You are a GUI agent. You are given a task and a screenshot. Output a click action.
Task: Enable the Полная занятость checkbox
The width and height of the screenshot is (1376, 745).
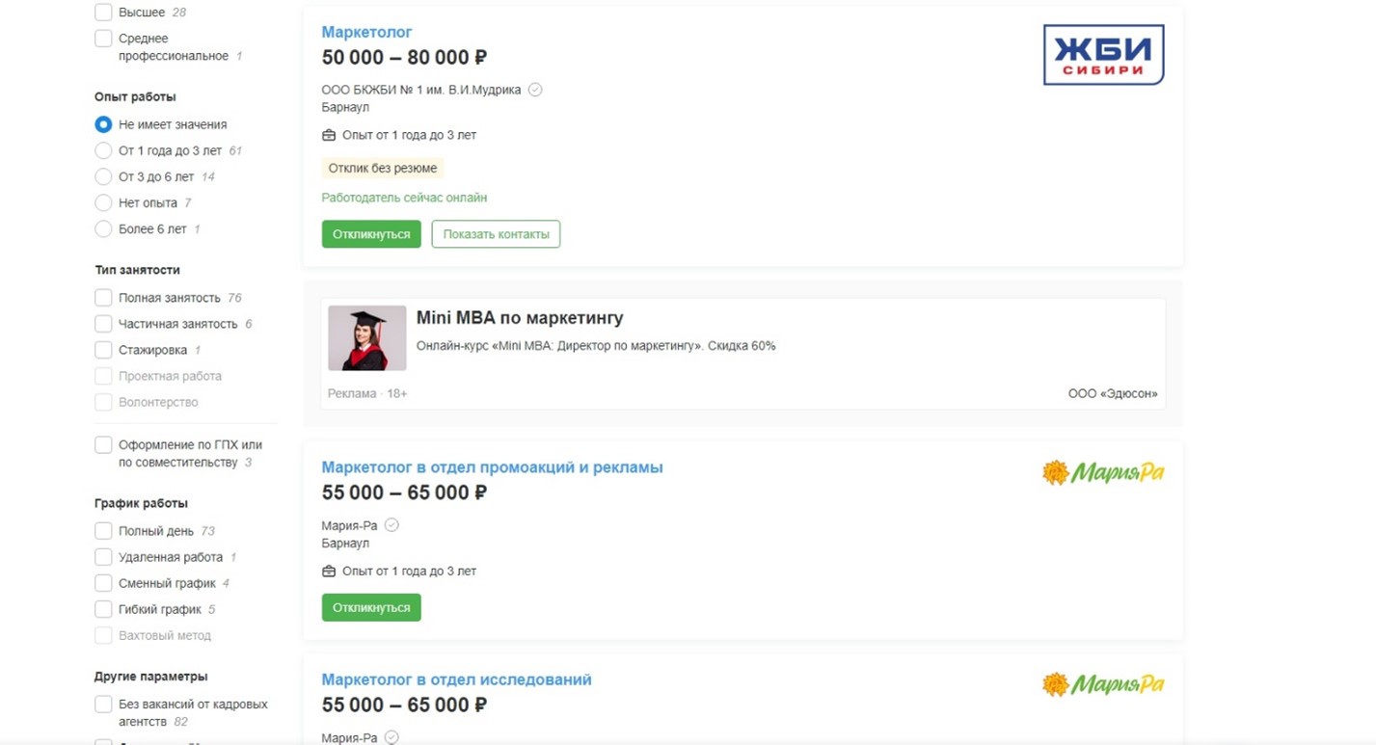(103, 298)
